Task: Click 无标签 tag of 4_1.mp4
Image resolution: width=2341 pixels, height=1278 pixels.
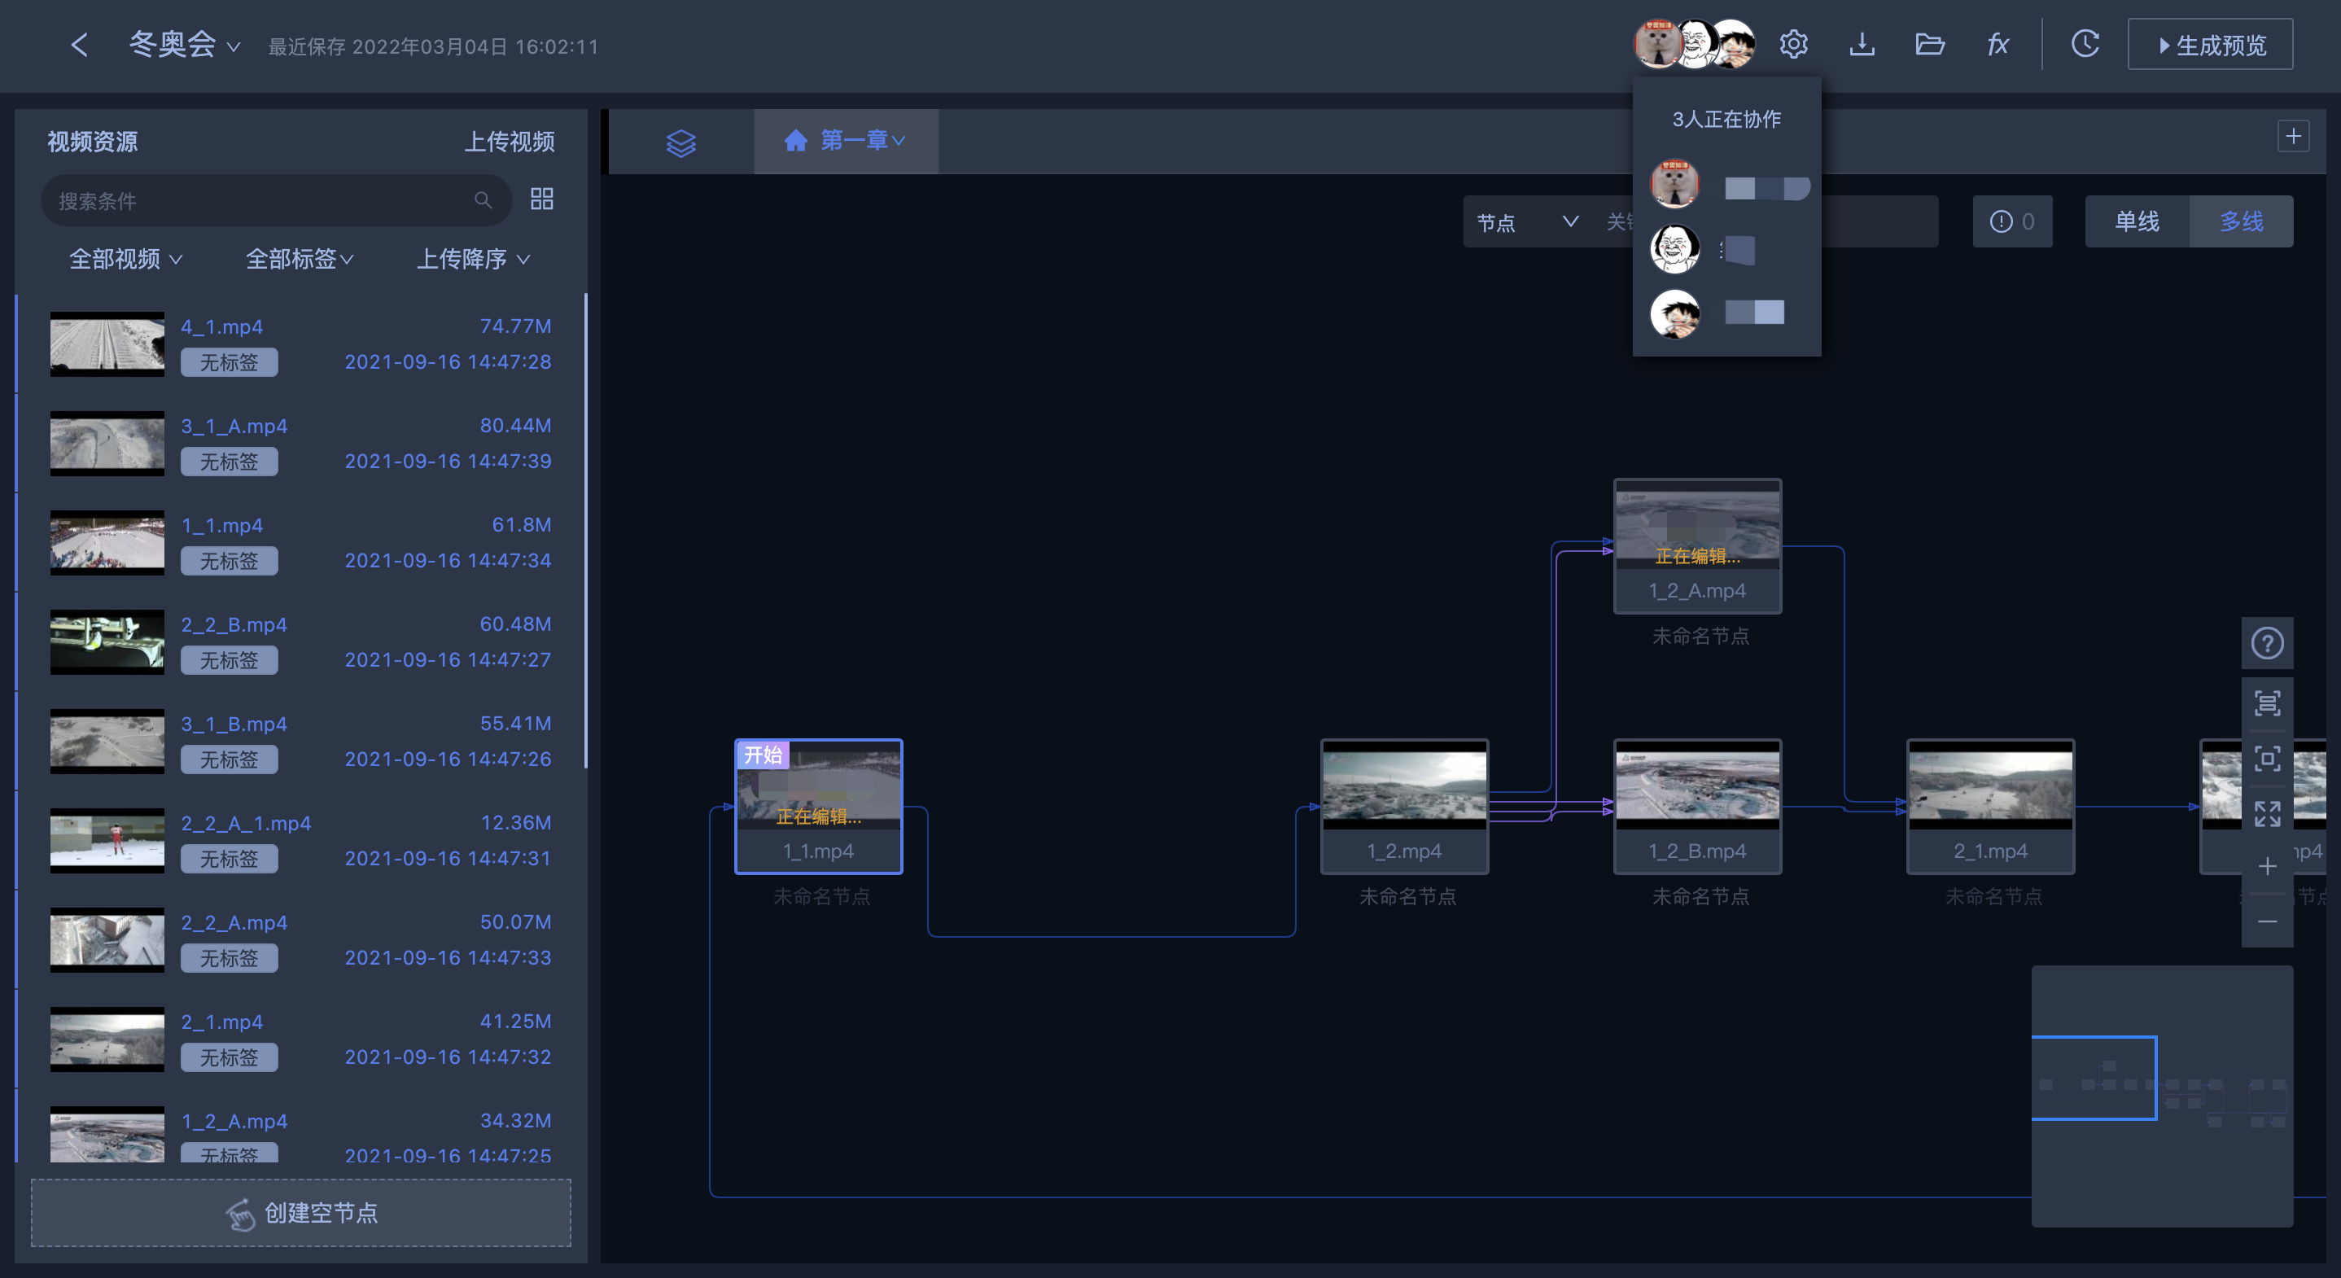Action: point(229,363)
